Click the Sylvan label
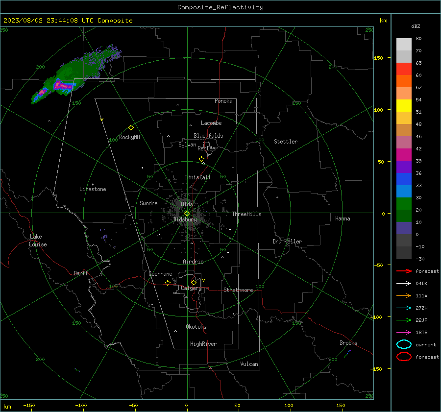 pos(187,145)
